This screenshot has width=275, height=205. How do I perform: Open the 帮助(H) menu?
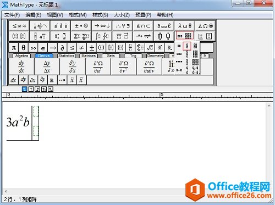coord(165,15)
